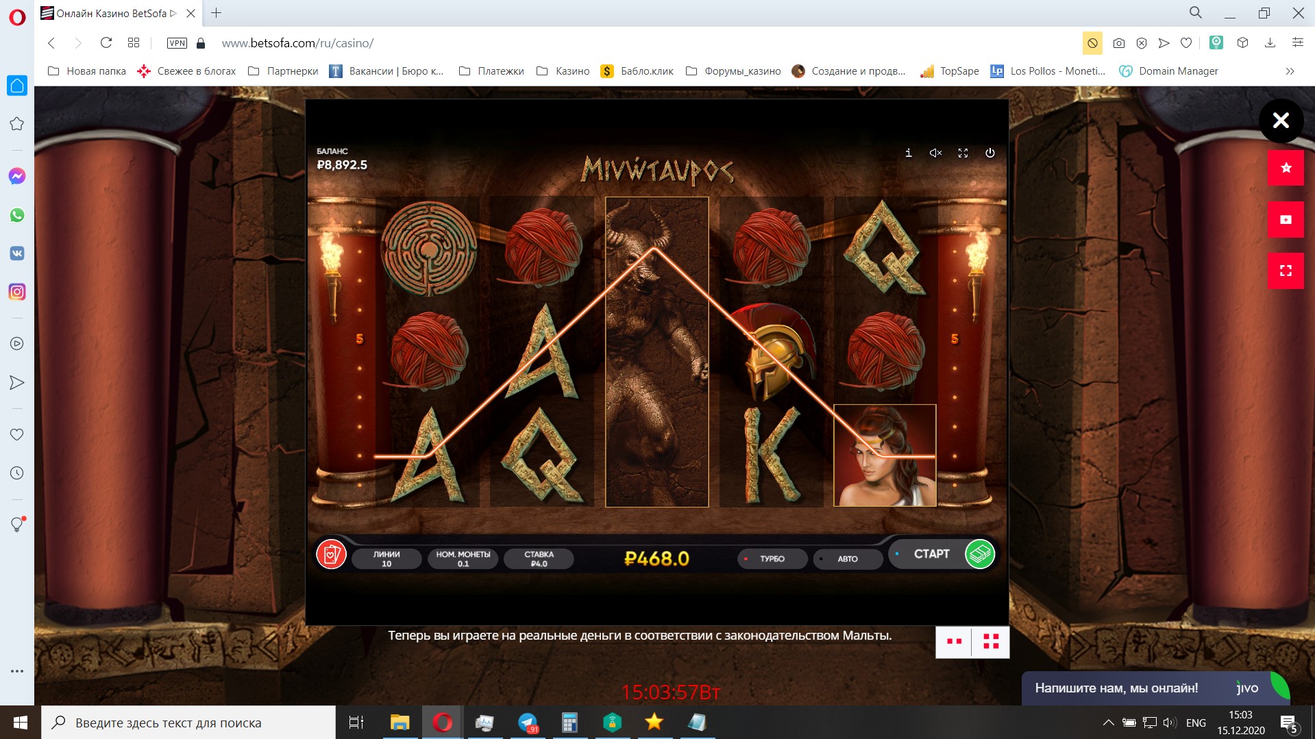Image resolution: width=1315 pixels, height=739 pixels.
Task: Toggle the АВТО spin mode
Action: click(848, 559)
